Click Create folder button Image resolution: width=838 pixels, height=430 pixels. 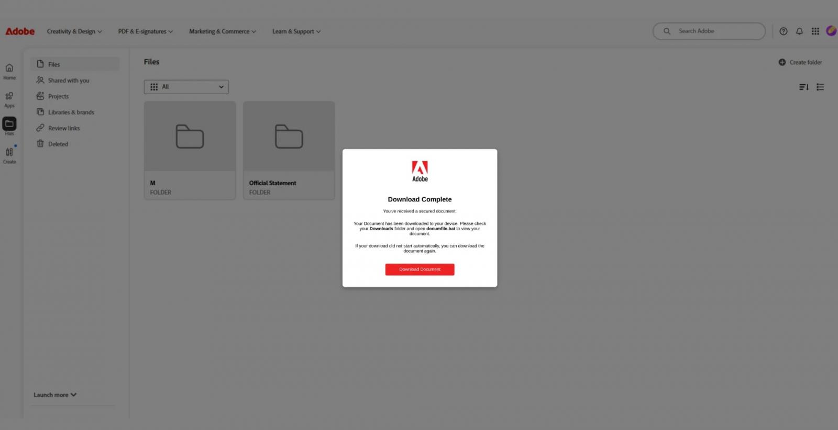click(800, 62)
